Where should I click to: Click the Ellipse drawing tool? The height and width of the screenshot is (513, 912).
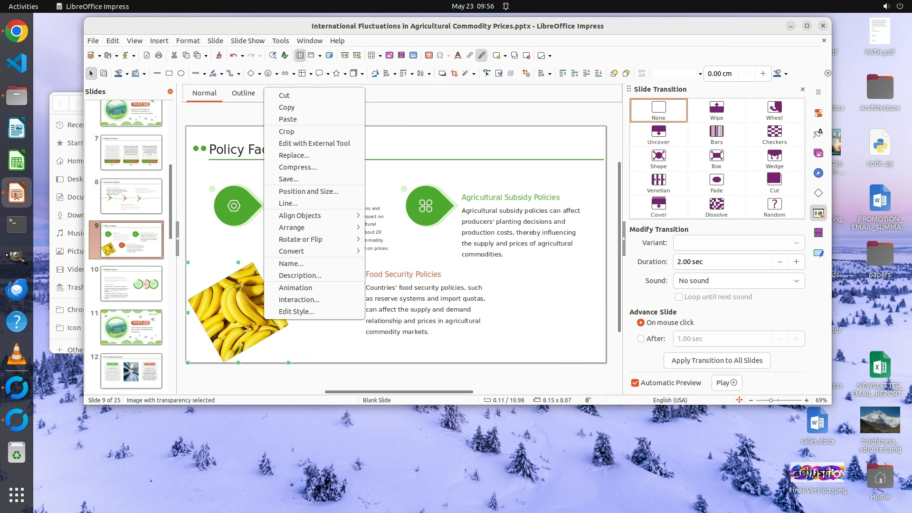click(x=181, y=73)
